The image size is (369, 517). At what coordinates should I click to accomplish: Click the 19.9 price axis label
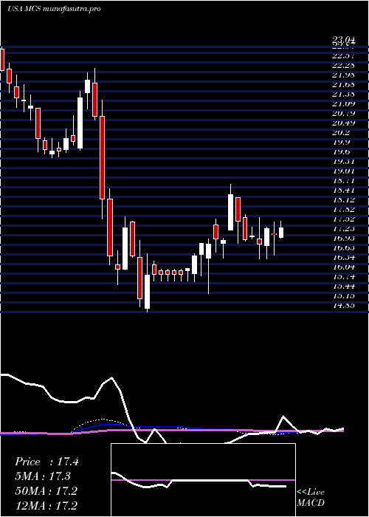tap(341, 142)
